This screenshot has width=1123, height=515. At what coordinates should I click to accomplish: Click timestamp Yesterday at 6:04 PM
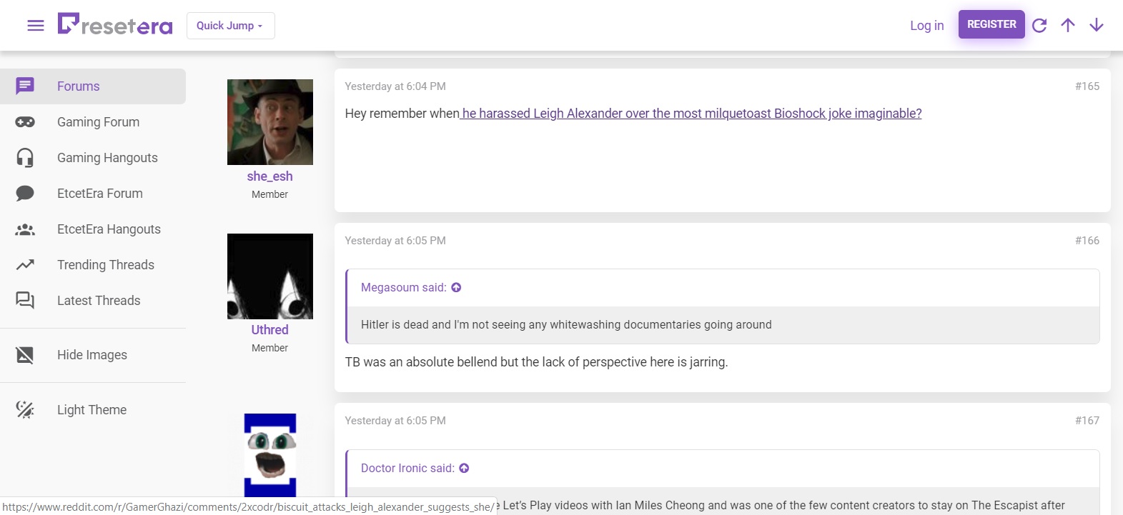[395, 86]
